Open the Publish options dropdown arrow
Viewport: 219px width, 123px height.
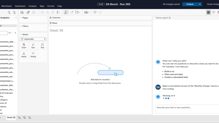pos(200,4)
